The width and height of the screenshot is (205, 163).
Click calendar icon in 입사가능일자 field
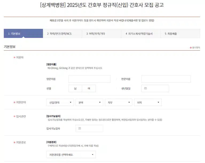coord(80,128)
